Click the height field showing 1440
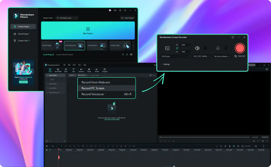 point(185,52)
